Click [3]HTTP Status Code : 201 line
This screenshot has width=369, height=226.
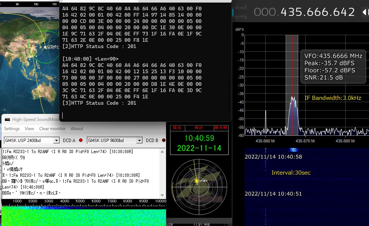tap(99, 103)
